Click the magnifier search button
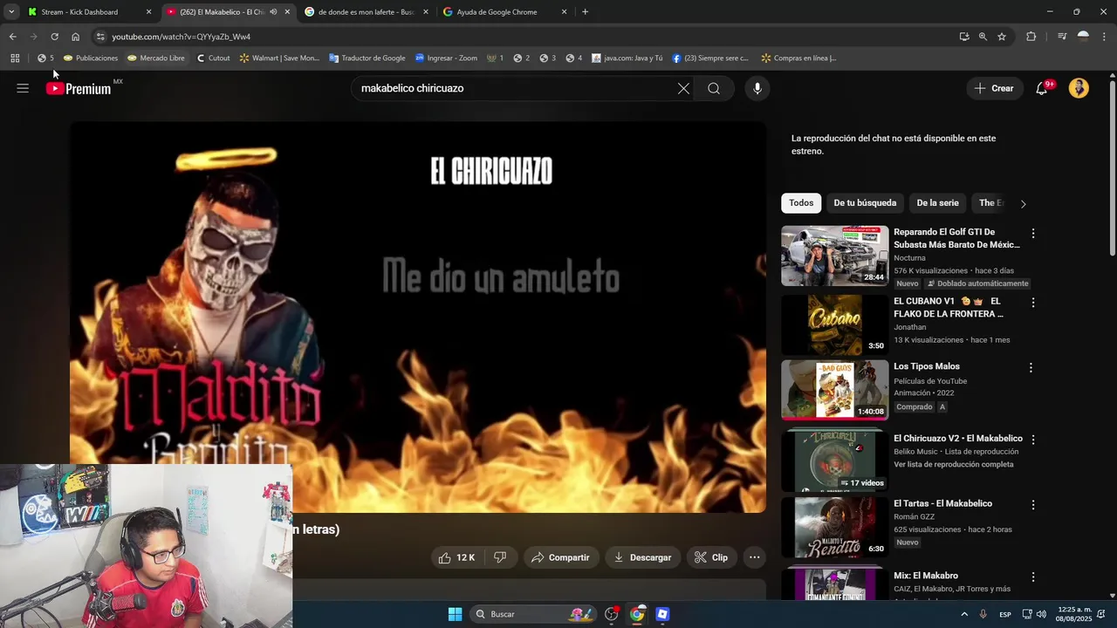The width and height of the screenshot is (1117, 628). pos(714,88)
